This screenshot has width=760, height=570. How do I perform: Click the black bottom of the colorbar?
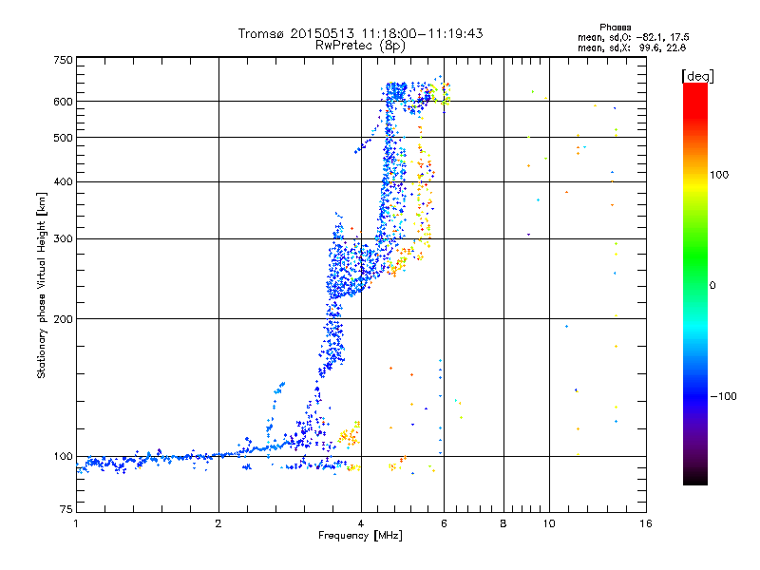coord(695,478)
